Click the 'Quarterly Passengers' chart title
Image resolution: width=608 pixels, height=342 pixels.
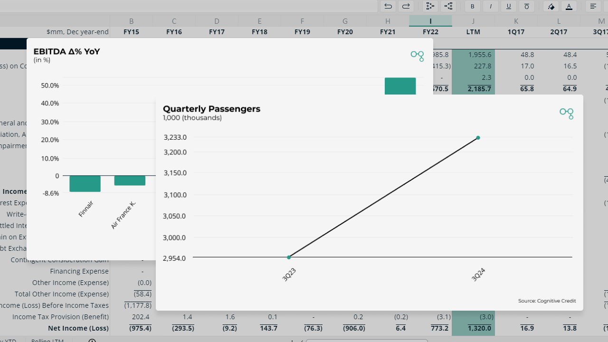(211, 109)
